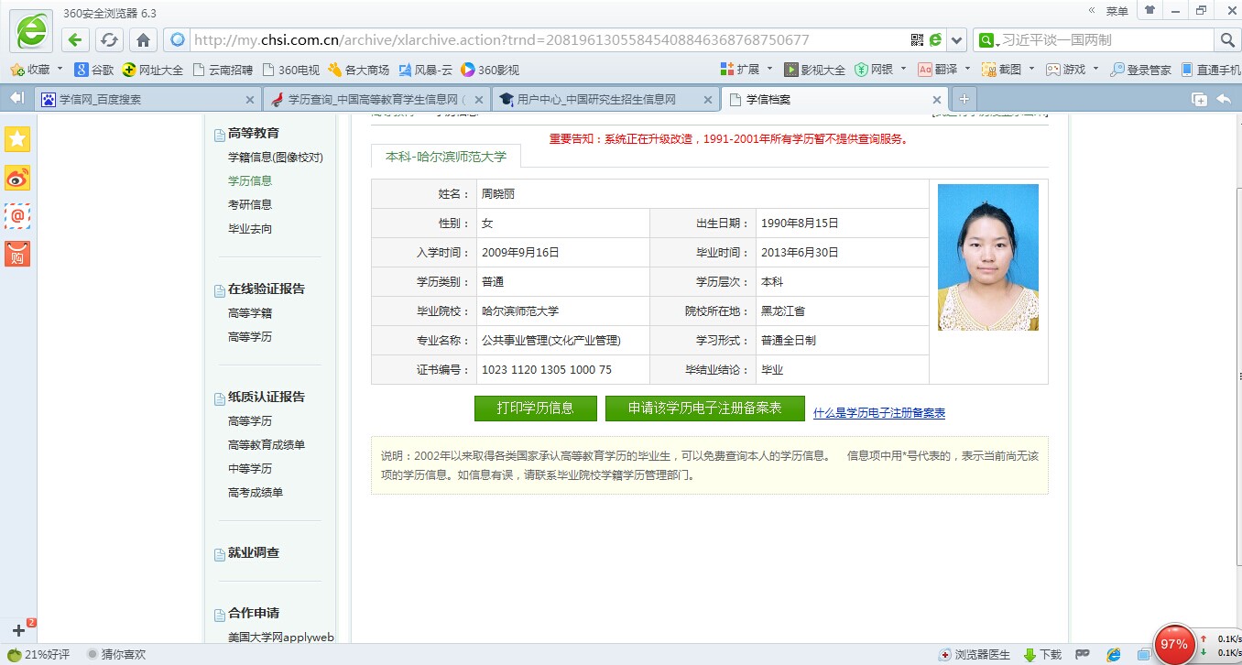Select 考研信息 in the left menu
This screenshot has height=665, width=1242.
pos(250,205)
